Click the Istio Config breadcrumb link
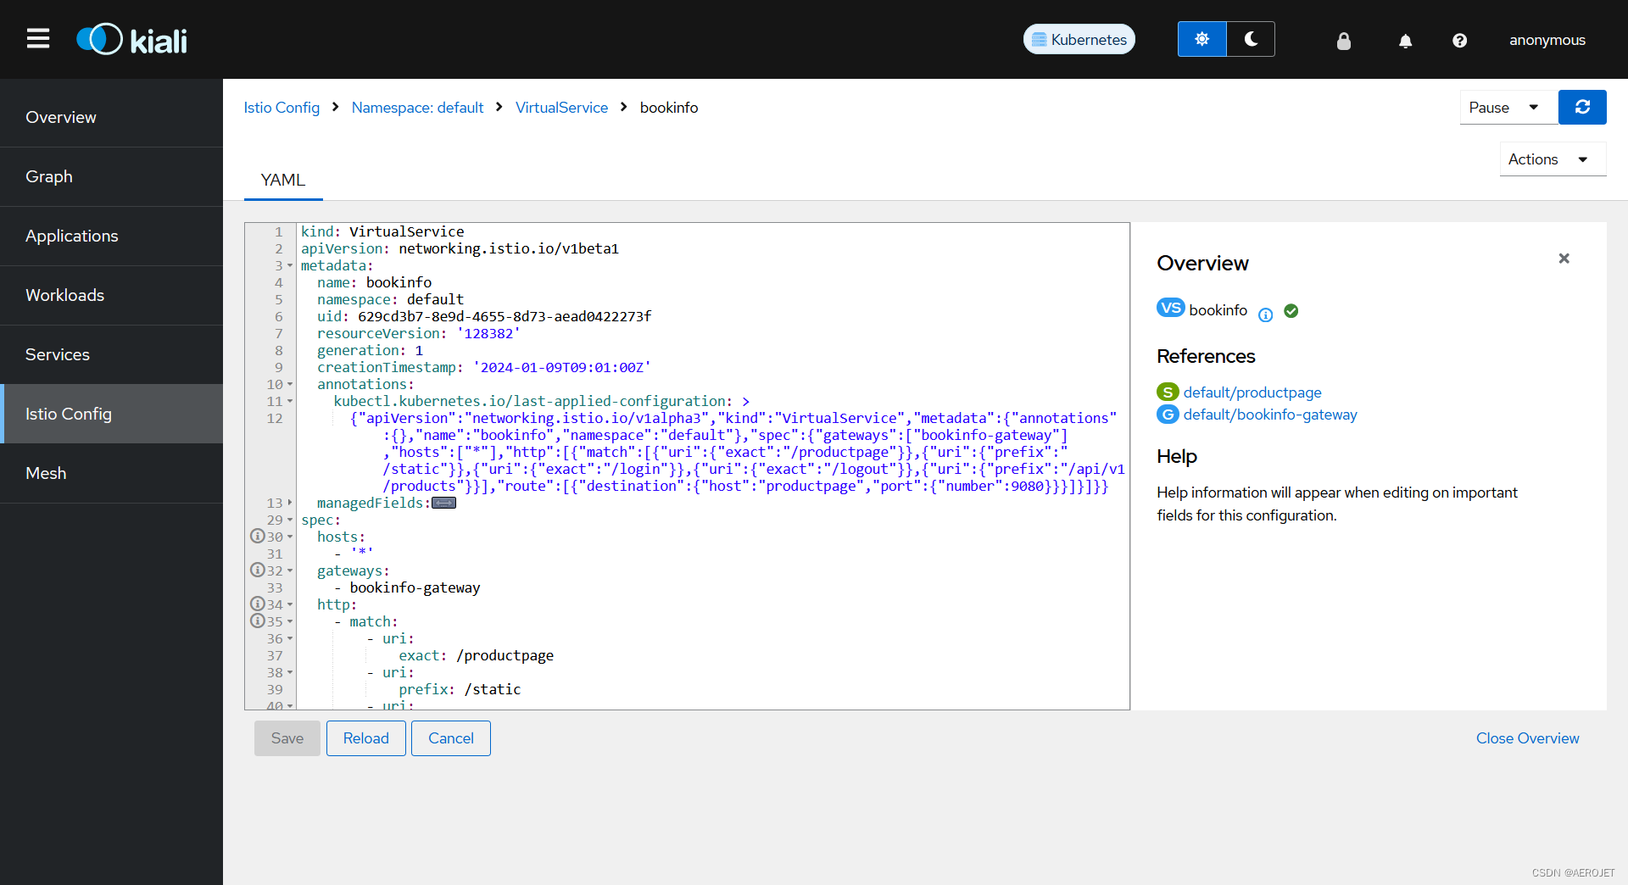This screenshot has width=1628, height=885. [282, 108]
